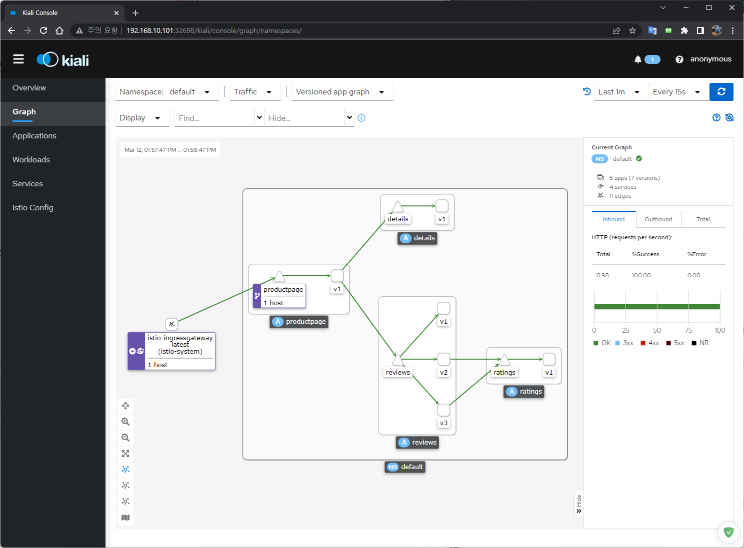Select the highlighted default graph layout icon

(125, 470)
